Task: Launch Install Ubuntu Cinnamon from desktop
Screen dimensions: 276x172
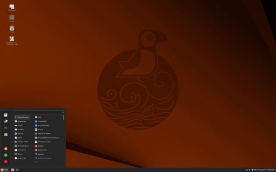Action: tap(12, 41)
